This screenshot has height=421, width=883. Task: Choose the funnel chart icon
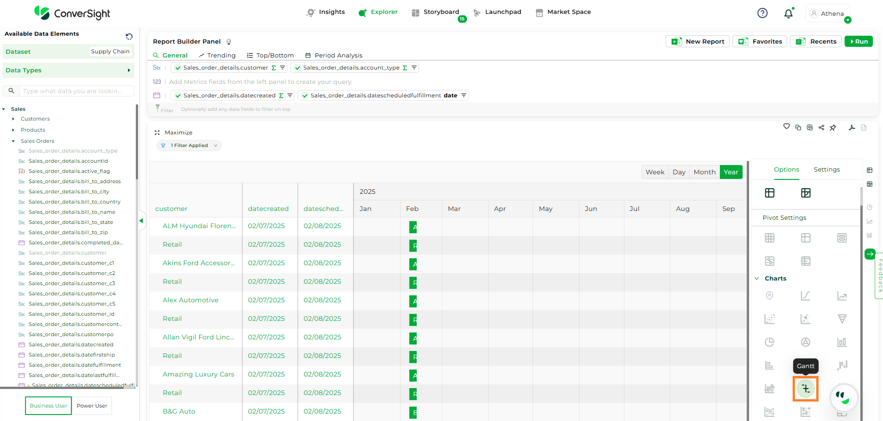842,319
